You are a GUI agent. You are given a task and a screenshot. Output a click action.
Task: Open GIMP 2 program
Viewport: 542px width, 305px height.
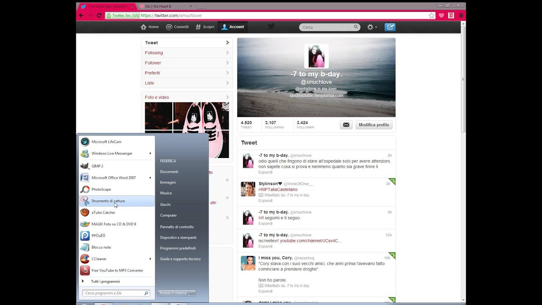tap(117, 166)
